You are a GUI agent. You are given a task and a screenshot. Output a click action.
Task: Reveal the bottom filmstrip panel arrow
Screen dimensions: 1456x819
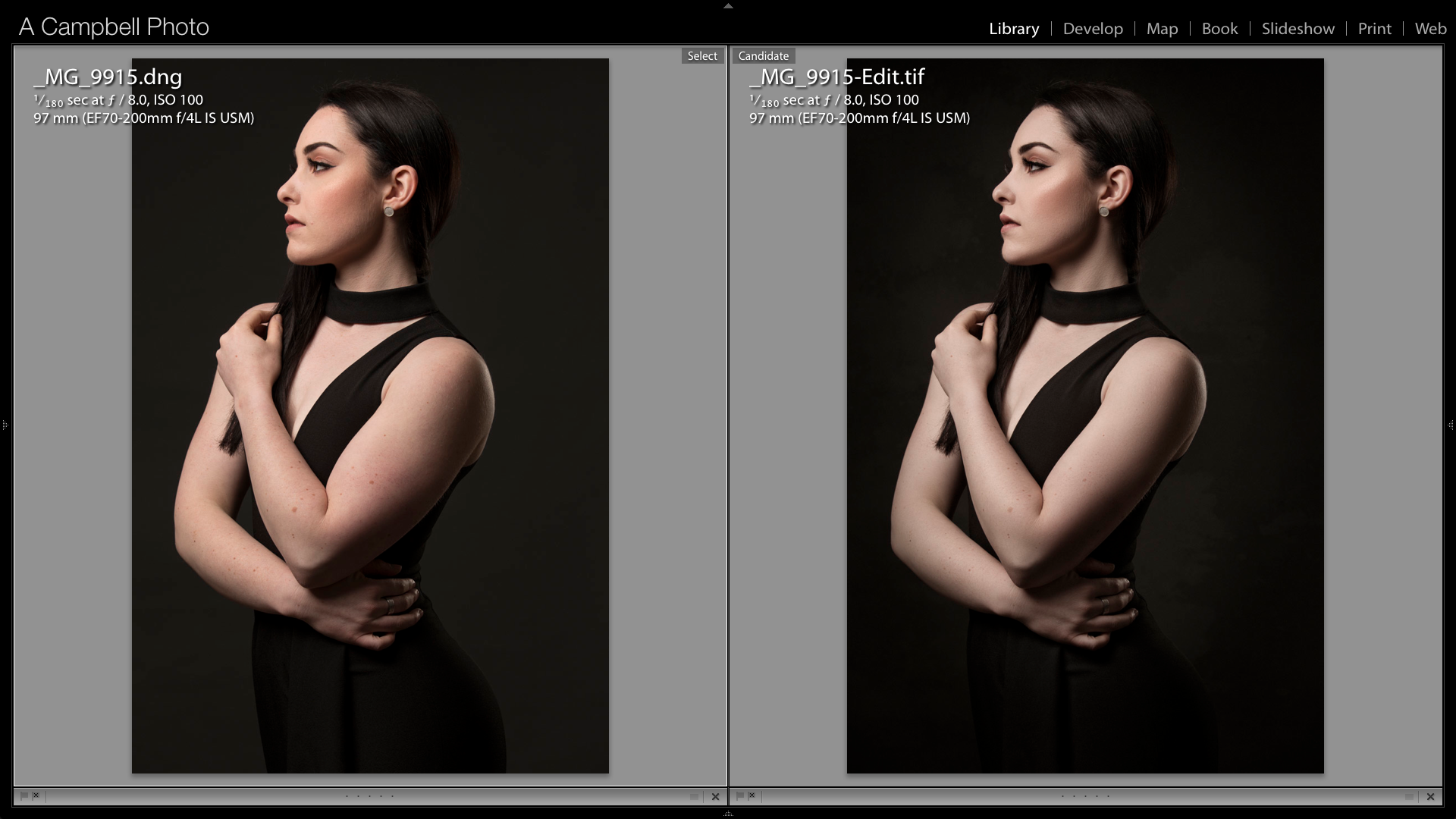(728, 814)
